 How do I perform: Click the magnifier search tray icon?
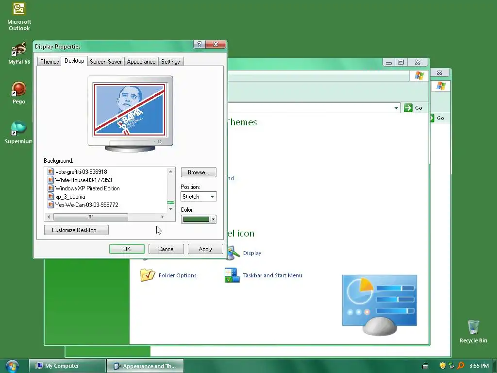click(x=461, y=366)
